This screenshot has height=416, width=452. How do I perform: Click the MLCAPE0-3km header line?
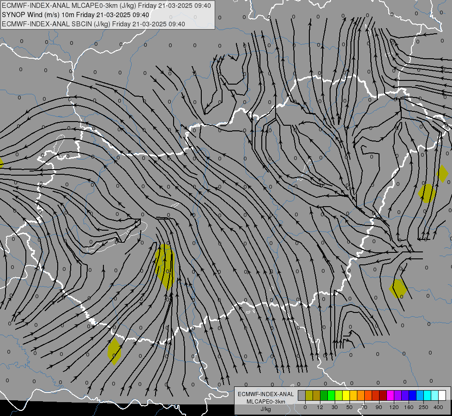pos(106,6)
